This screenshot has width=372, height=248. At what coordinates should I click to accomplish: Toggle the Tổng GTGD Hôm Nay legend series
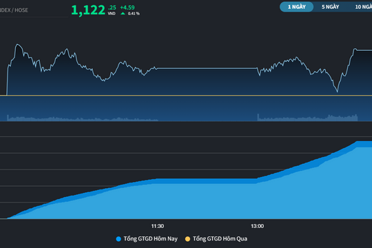click(x=147, y=239)
